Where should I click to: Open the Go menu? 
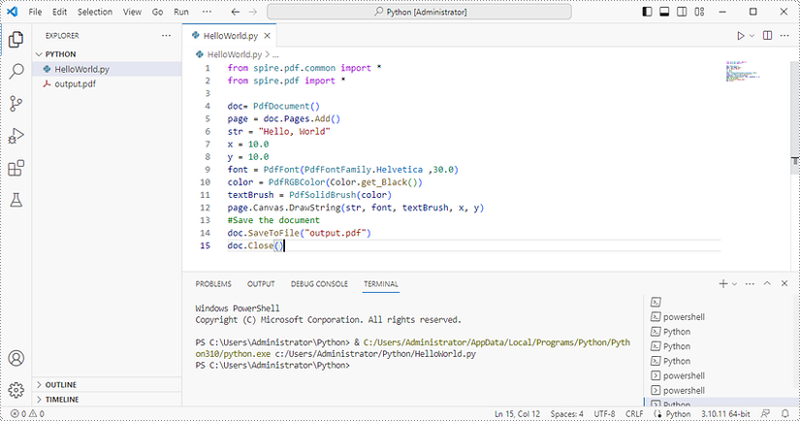(158, 12)
